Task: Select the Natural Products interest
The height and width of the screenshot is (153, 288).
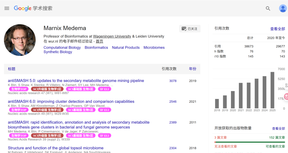Action: click(126, 47)
